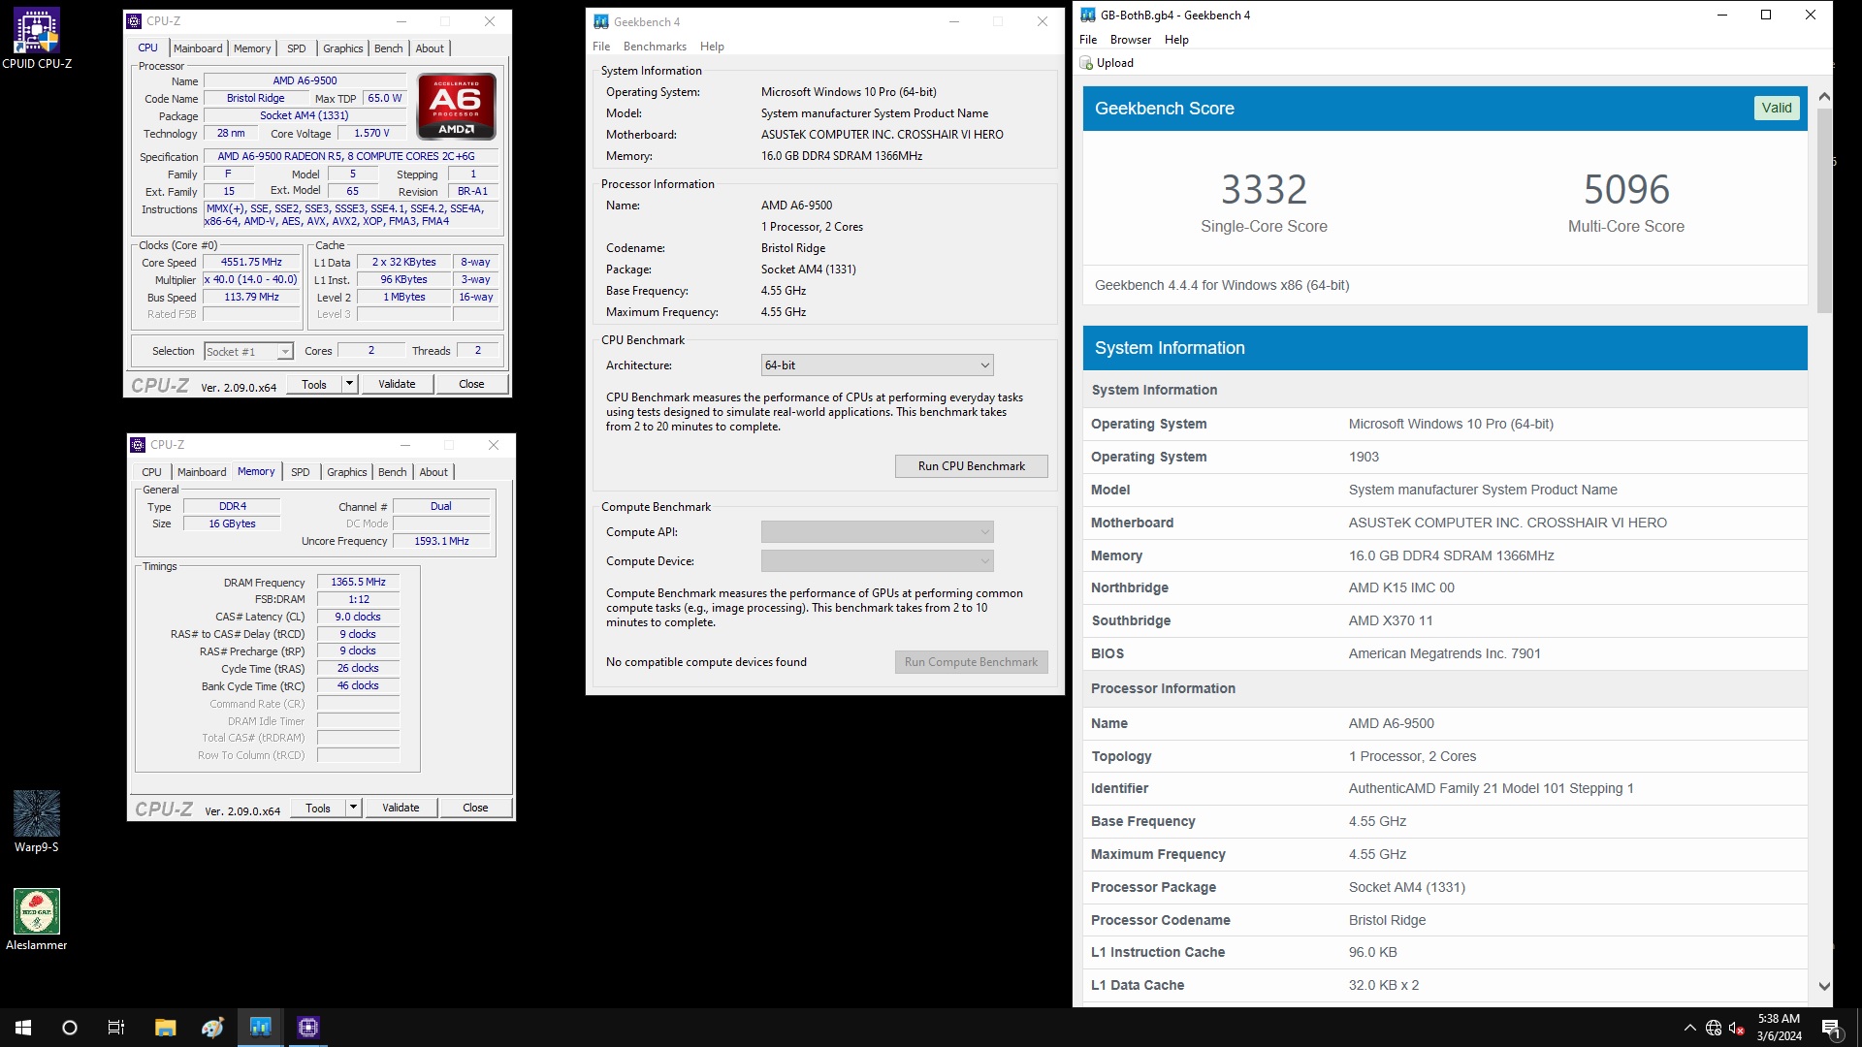The height and width of the screenshot is (1047, 1862).
Task: Click the CPU Name field AMD A6-9500
Action: pos(305,80)
